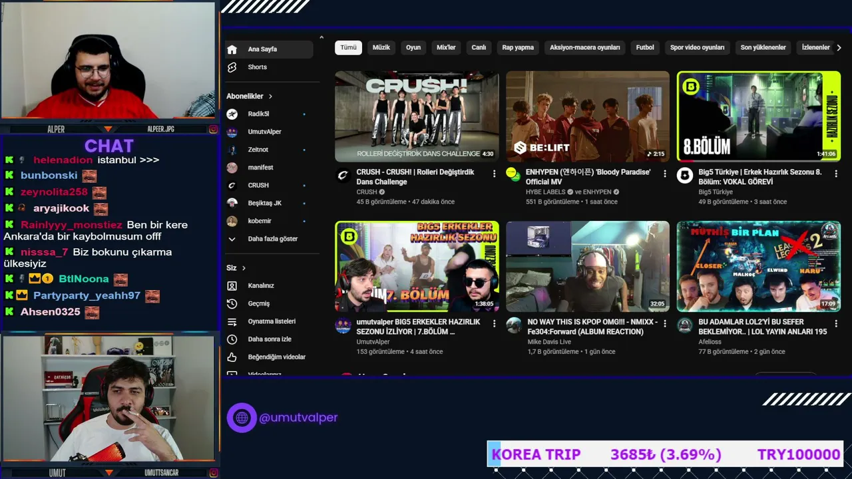Open Beşiktaş JK channel avatar
This screenshot has height=479, width=852.
(232, 203)
